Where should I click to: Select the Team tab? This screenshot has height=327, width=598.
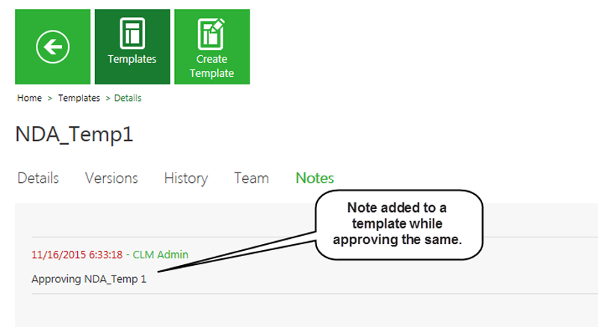[251, 178]
